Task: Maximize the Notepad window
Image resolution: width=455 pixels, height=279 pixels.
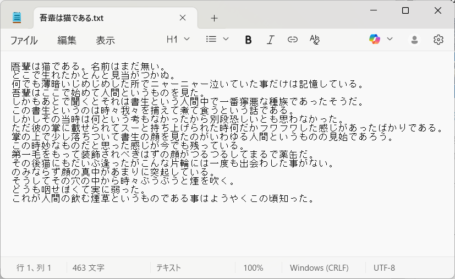Action: 405,10
